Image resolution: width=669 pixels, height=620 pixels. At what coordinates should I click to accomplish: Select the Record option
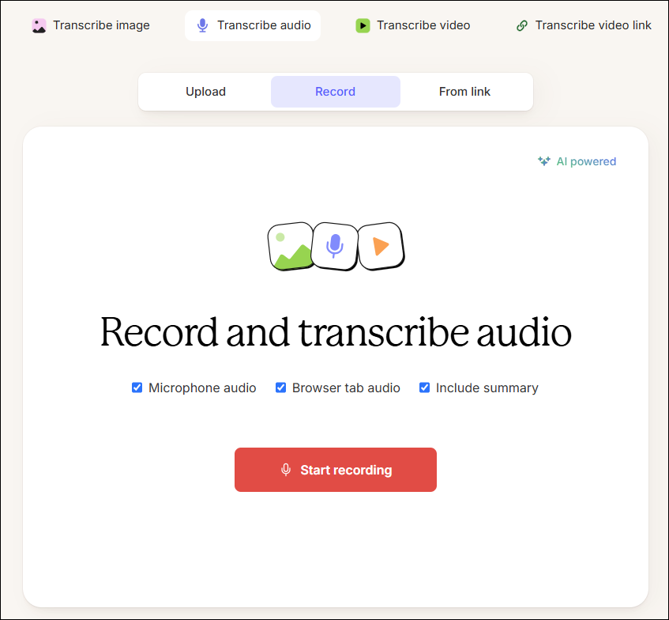[336, 92]
